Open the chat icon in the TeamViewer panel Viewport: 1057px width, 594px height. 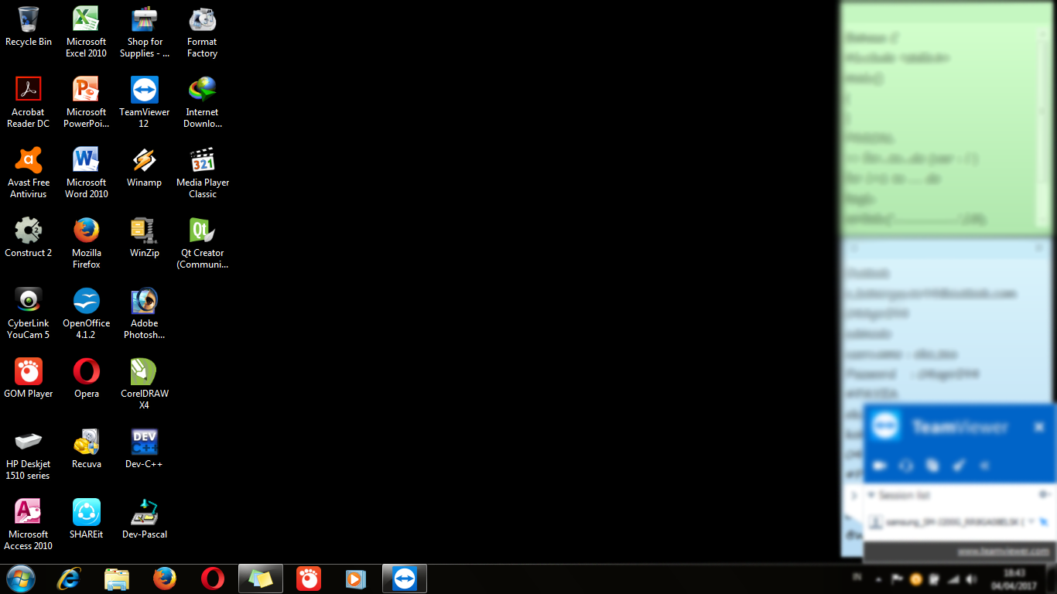coord(906,465)
